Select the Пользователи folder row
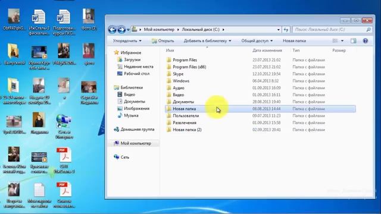The width and height of the screenshot is (381, 214). click(x=260, y=116)
